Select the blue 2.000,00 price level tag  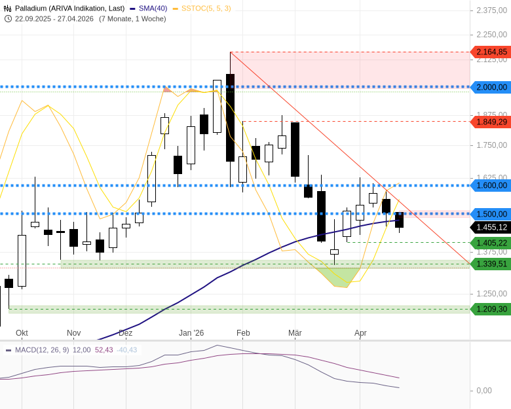[x=491, y=87]
